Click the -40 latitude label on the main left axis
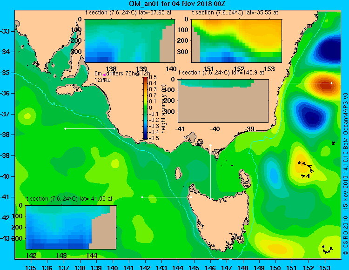The height and width of the screenshot is (270, 349). coord(5,177)
